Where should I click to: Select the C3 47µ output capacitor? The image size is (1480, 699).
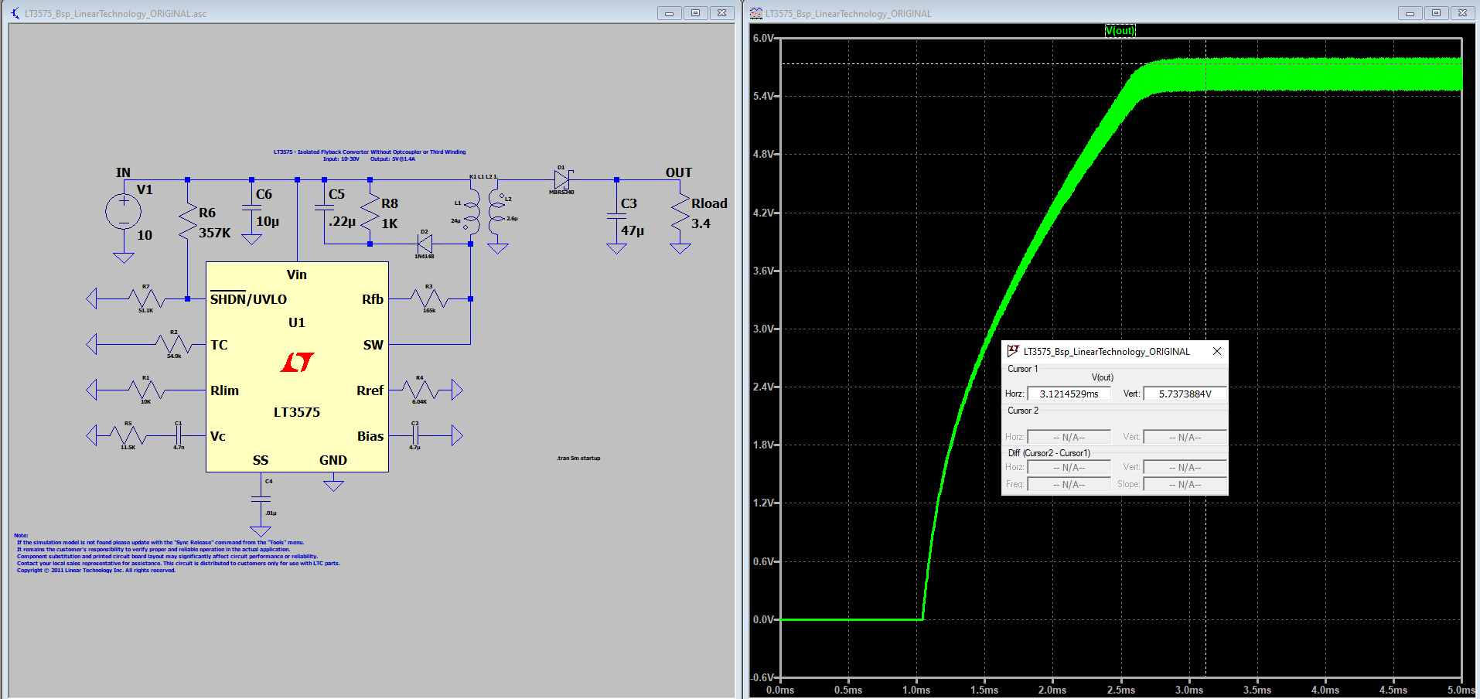(x=616, y=217)
